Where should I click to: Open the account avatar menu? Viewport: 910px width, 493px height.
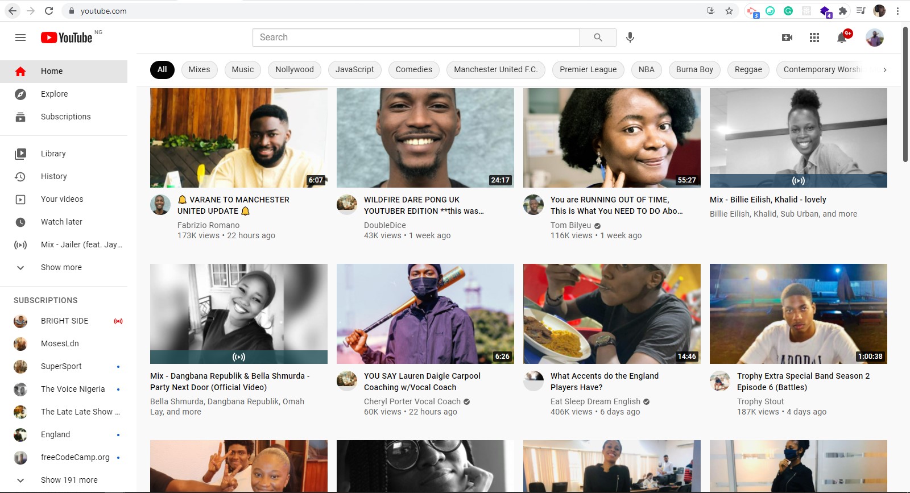point(875,38)
